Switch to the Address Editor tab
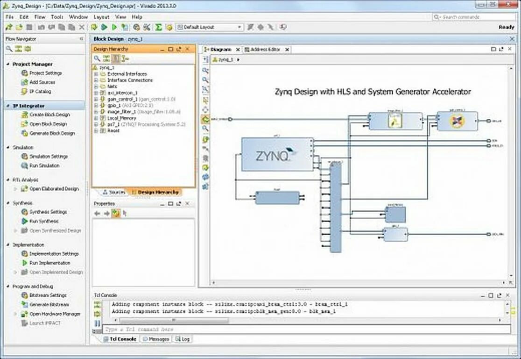 pyautogui.click(x=265, y=49)
